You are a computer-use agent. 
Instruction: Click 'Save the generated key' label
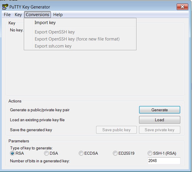31,130
